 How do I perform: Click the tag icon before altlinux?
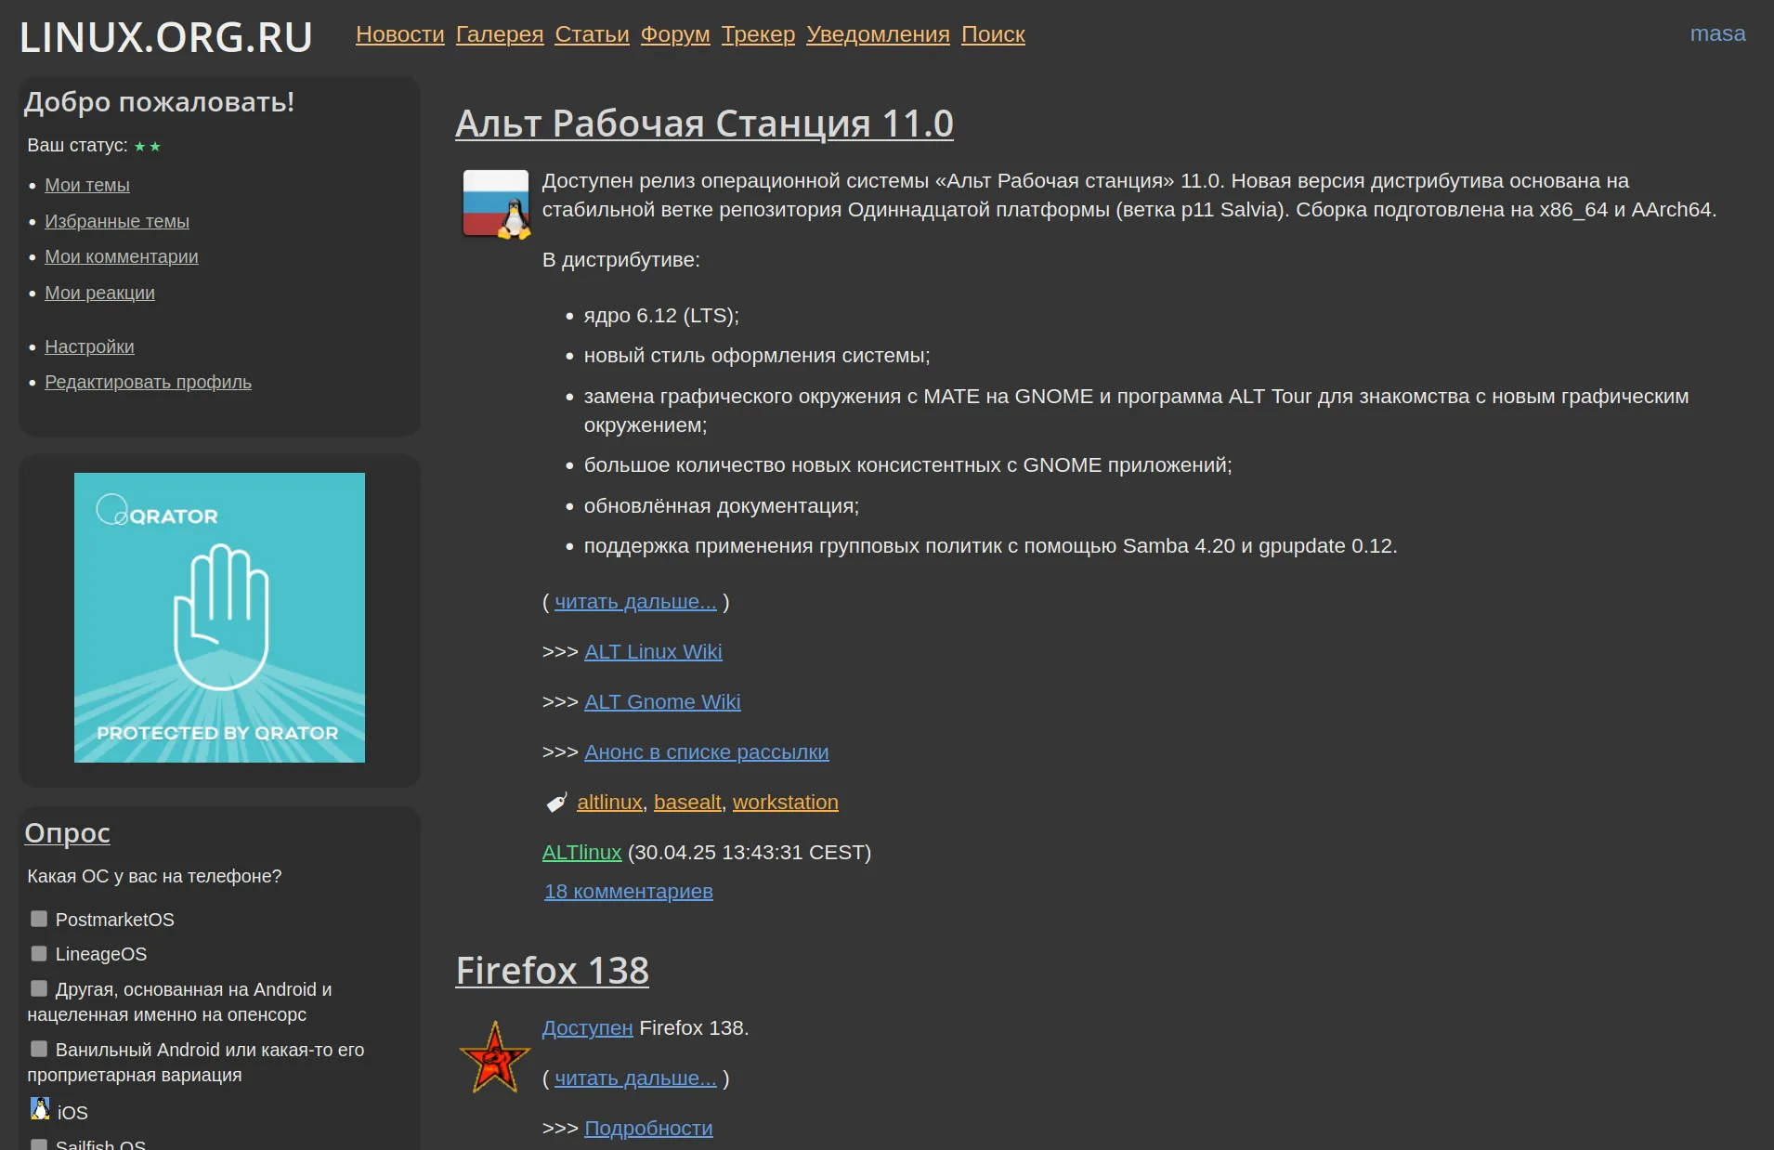point(556,802)
